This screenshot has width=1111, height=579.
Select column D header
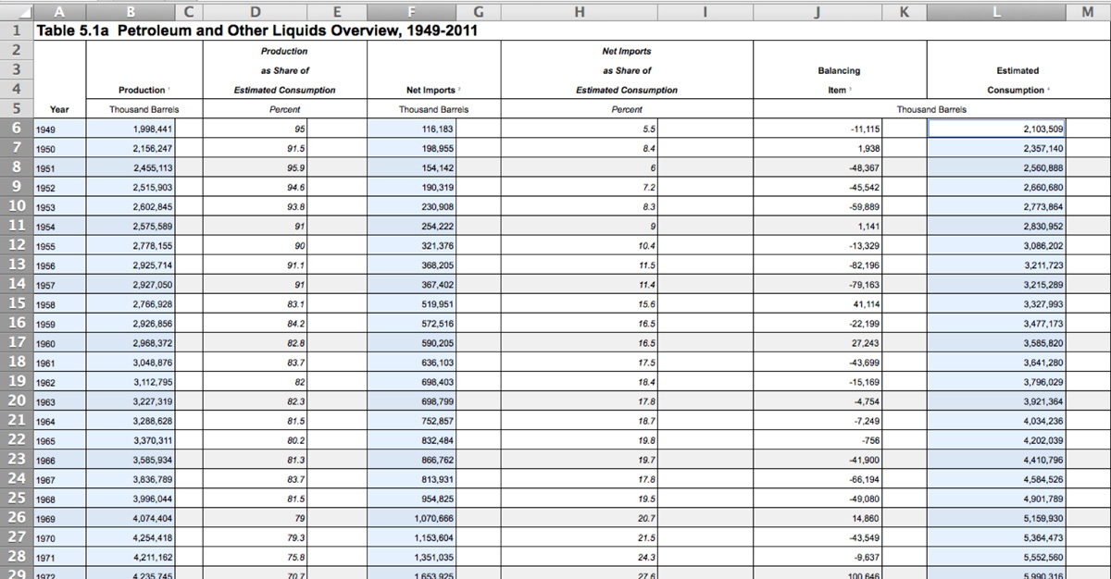click(x=255, y=10)
